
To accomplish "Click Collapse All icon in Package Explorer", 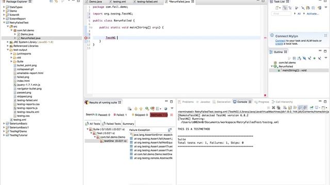I will point(51,1).
